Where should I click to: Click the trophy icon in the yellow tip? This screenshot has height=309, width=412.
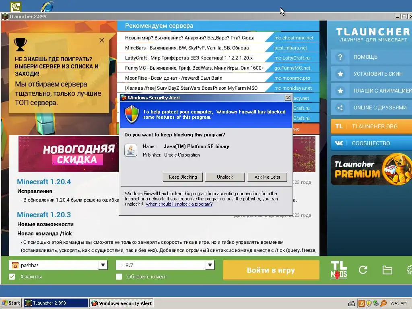point(20,44)
